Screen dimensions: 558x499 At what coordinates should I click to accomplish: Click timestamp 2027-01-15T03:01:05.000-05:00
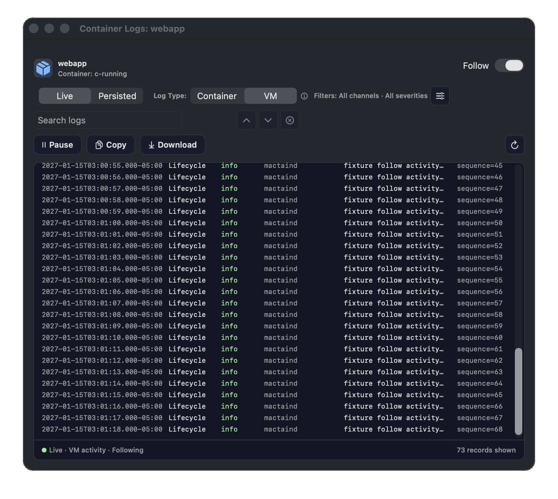tap(102, 280)
